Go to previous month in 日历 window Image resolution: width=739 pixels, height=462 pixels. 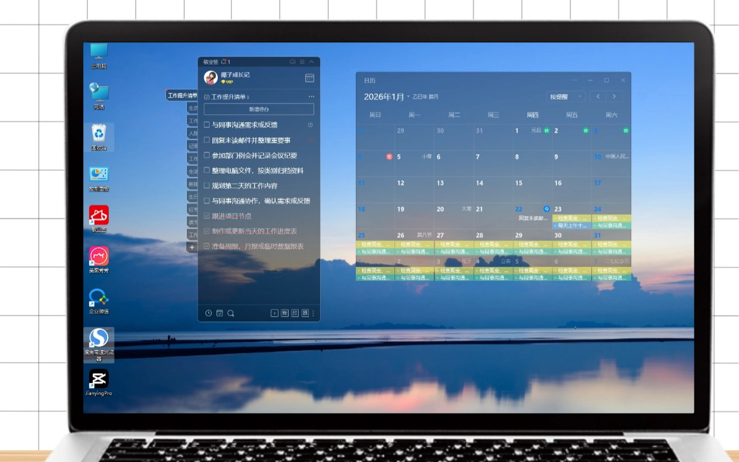(599, 96)
